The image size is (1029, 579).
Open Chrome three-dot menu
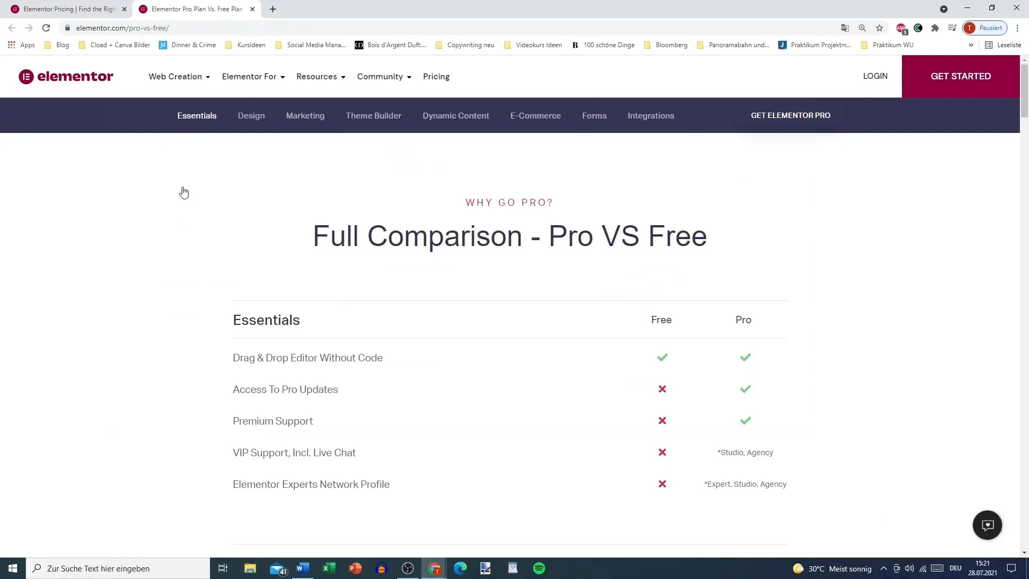[1017, 28]
